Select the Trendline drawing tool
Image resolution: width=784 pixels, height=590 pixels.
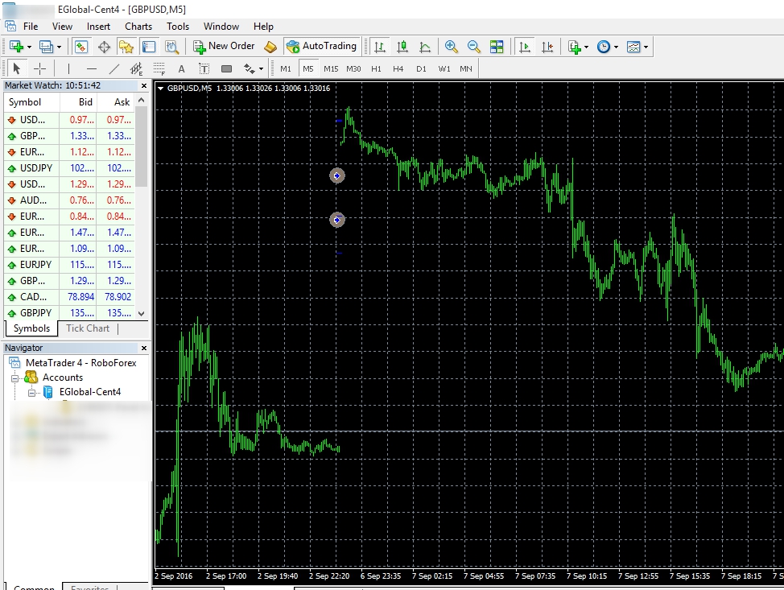click(x=114, y=68)
